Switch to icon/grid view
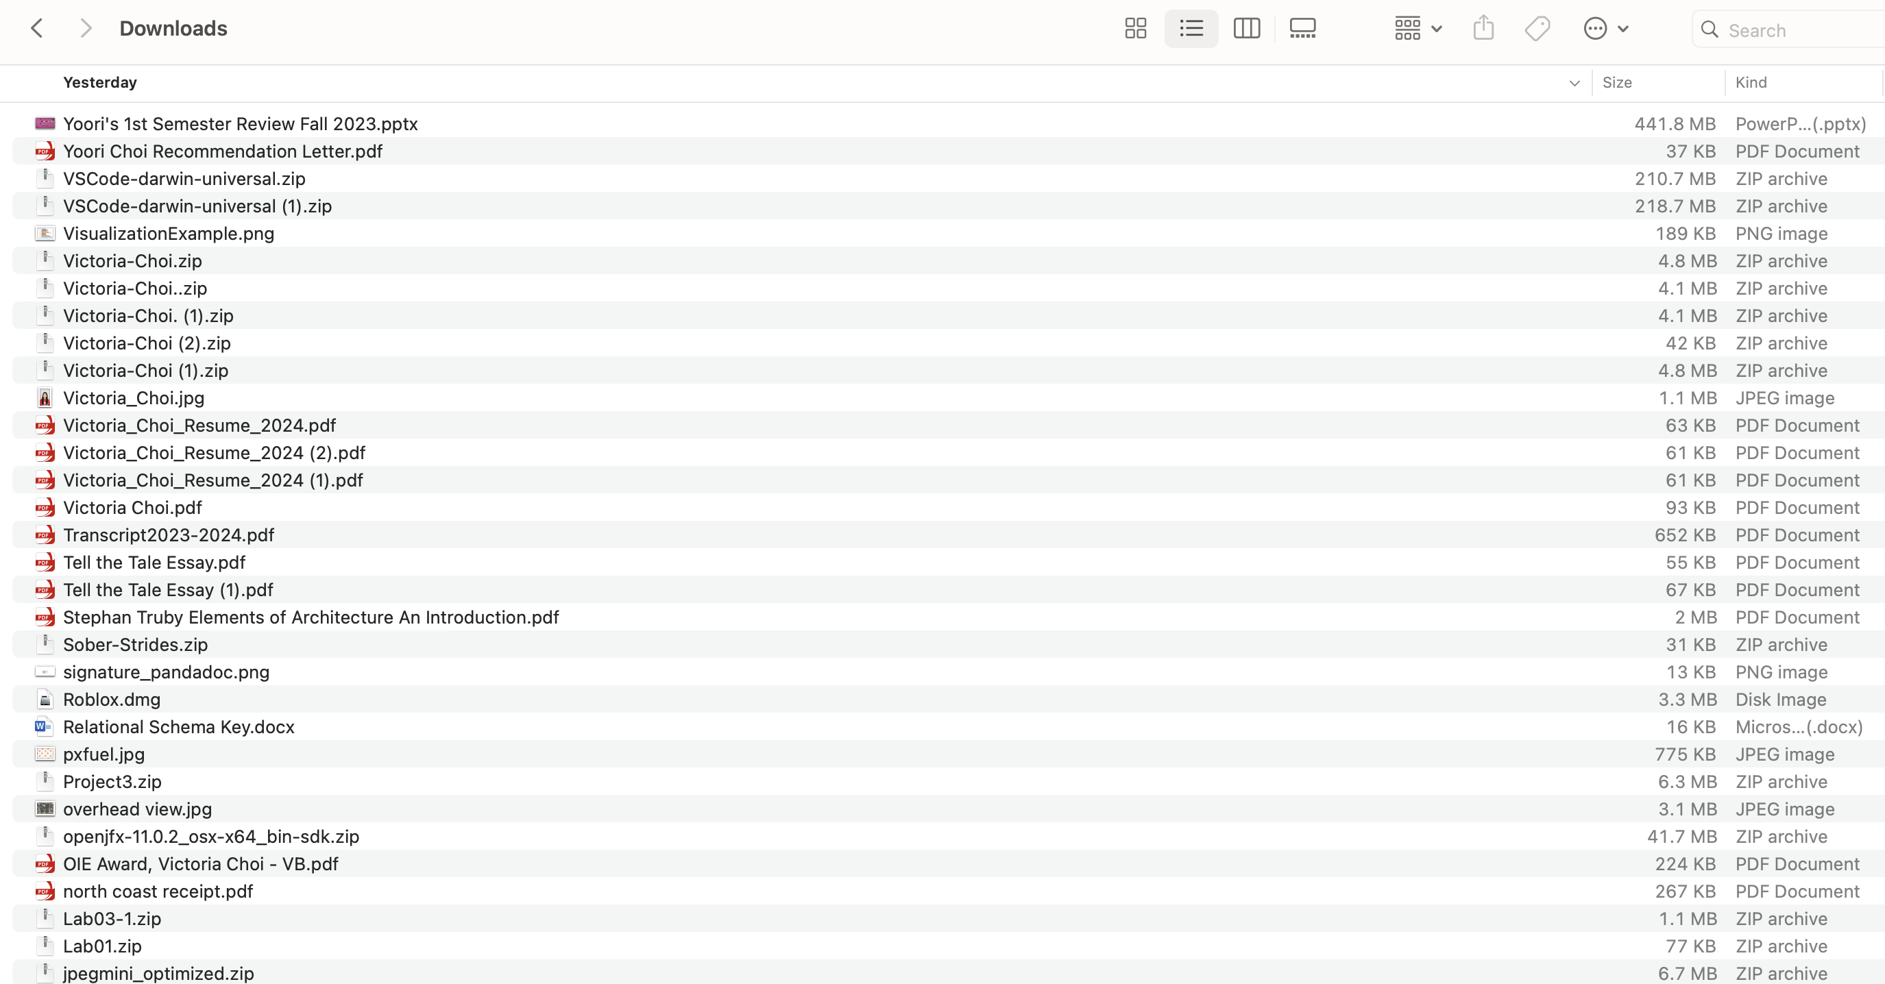The height and width of the screenshot is (984, 1885). pos(1134,27)
